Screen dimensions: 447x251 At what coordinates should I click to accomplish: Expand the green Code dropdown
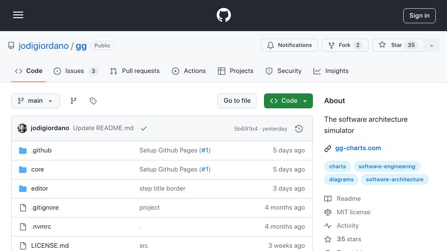click(x=288, y=101)
